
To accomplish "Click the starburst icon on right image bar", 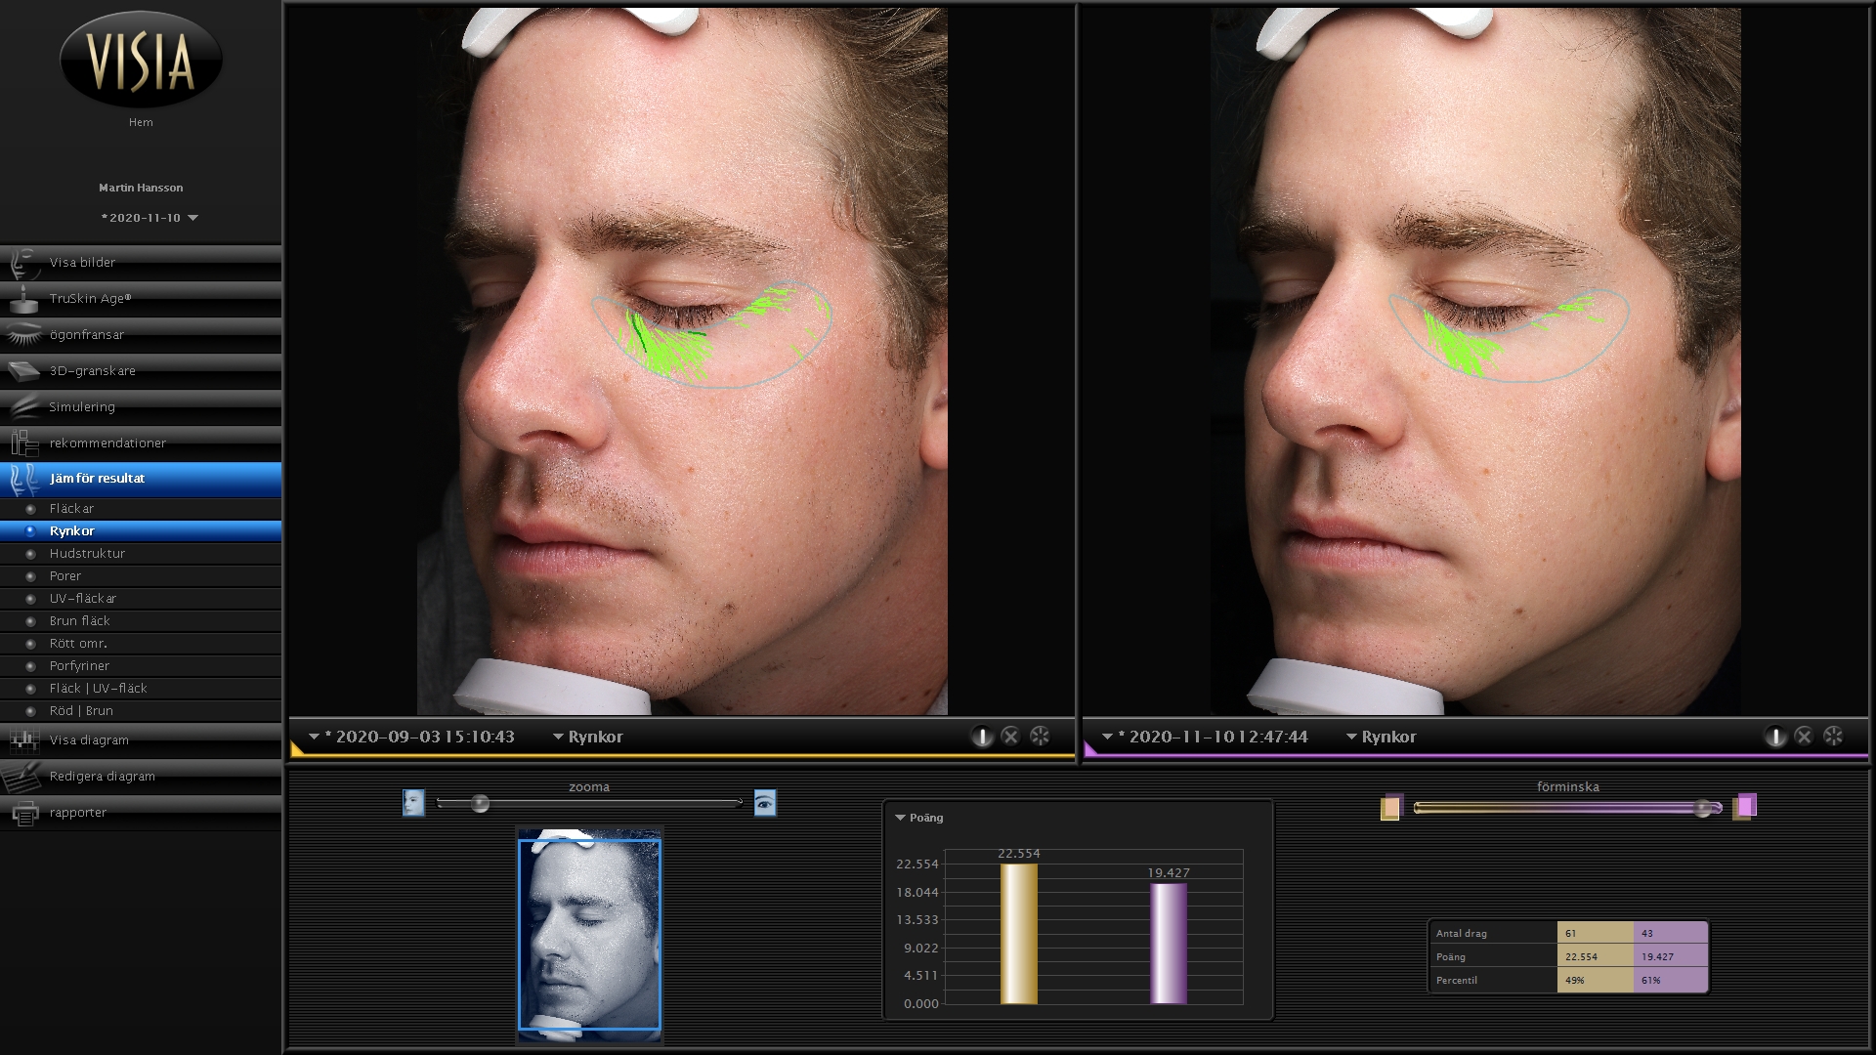I will pyautogui.click(x=1833, y=737).
